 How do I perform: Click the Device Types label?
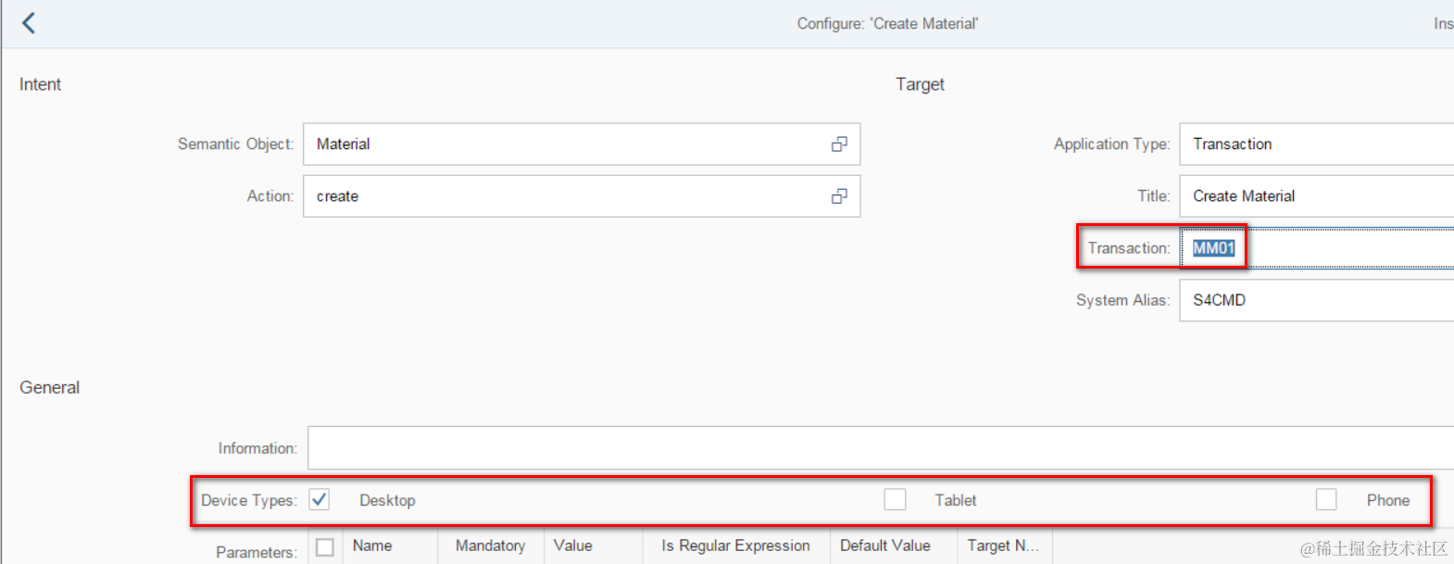tap(248, 500)
